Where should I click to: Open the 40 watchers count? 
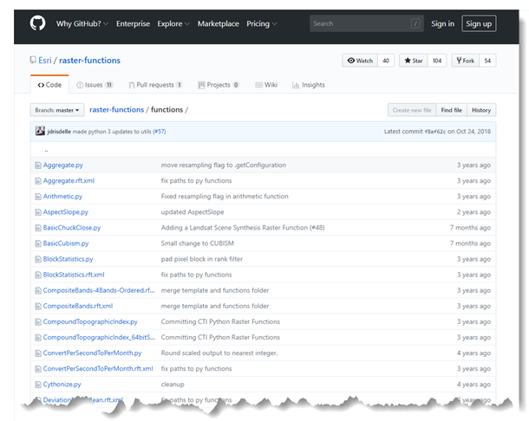[386, 61]
